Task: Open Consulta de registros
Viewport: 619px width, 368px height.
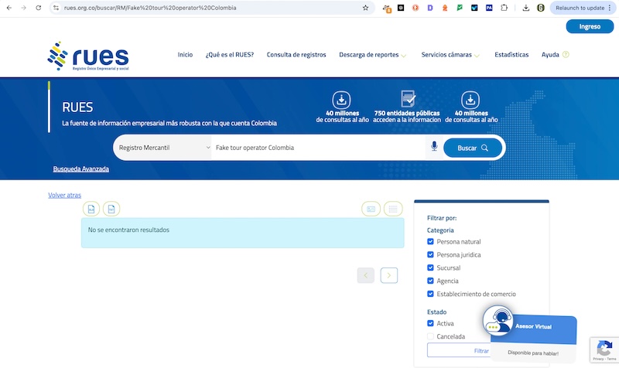Action: [296, 54]
